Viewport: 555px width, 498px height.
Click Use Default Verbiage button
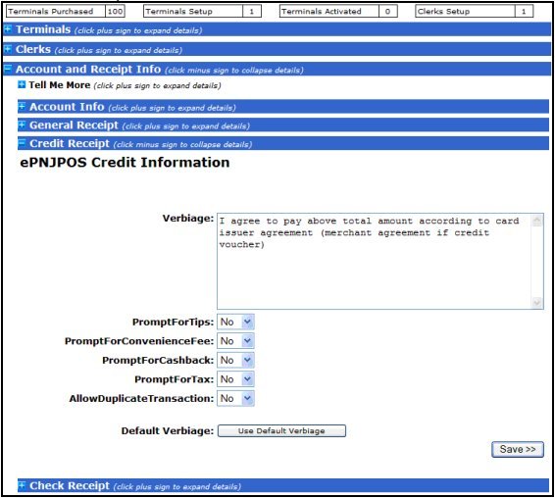(x=281, y=430)
